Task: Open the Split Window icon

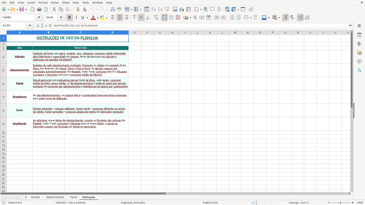Action: coord(243,9)
